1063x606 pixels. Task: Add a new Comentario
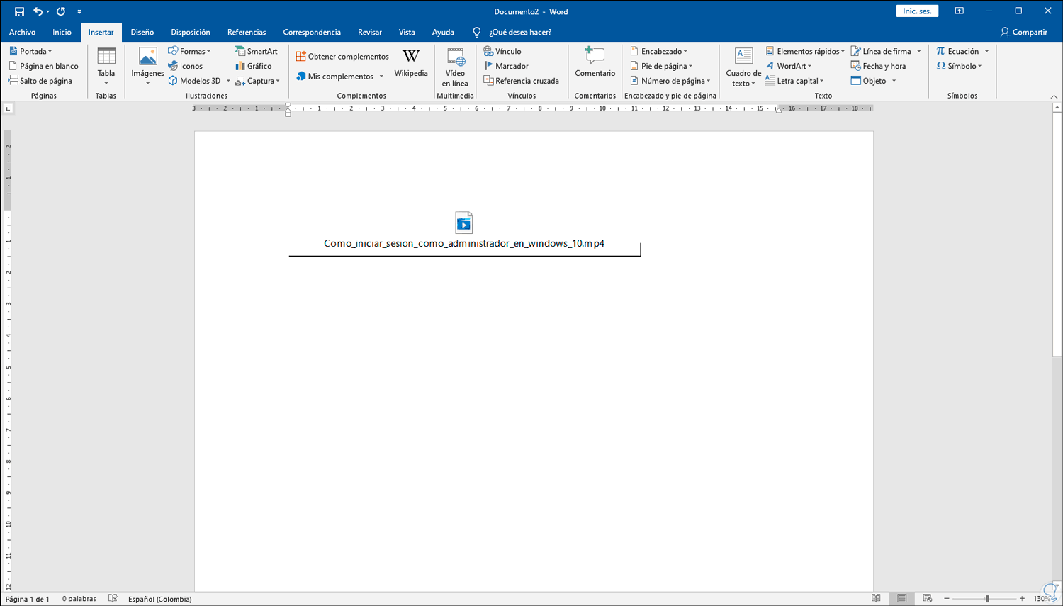tap(595, 63)
